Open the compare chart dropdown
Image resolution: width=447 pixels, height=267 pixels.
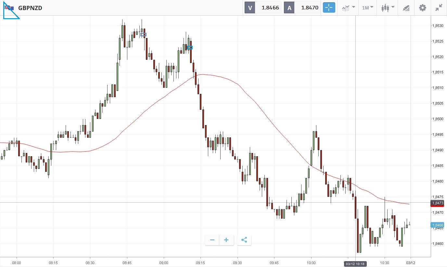click(348, 7)
